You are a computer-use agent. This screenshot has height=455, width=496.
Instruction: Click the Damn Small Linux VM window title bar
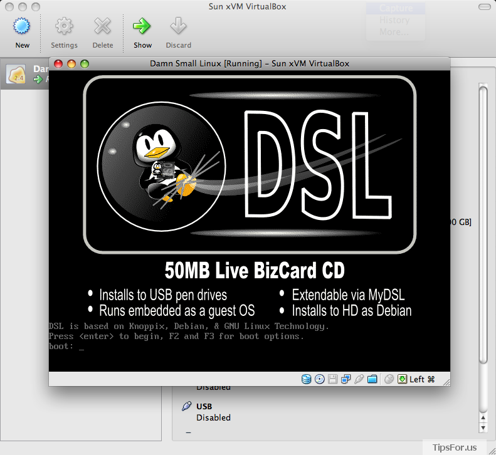tap(250, 63)
